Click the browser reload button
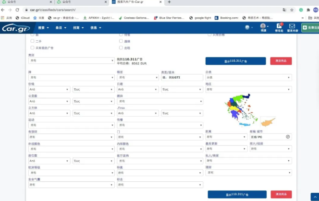This screenshot has height=201, width=319. (17, 10)
